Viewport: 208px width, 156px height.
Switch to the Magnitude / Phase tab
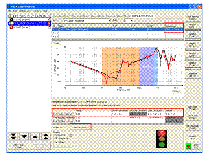point(118,16)
